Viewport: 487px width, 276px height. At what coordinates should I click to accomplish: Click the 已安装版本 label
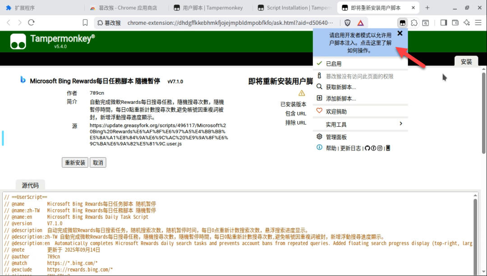[293, 104]
